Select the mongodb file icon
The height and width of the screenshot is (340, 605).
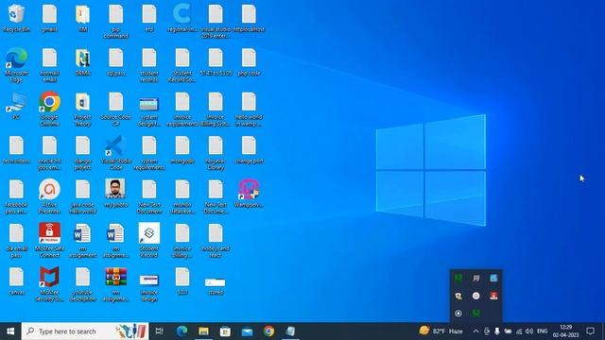pyautogui.click(x=182, y=150)
